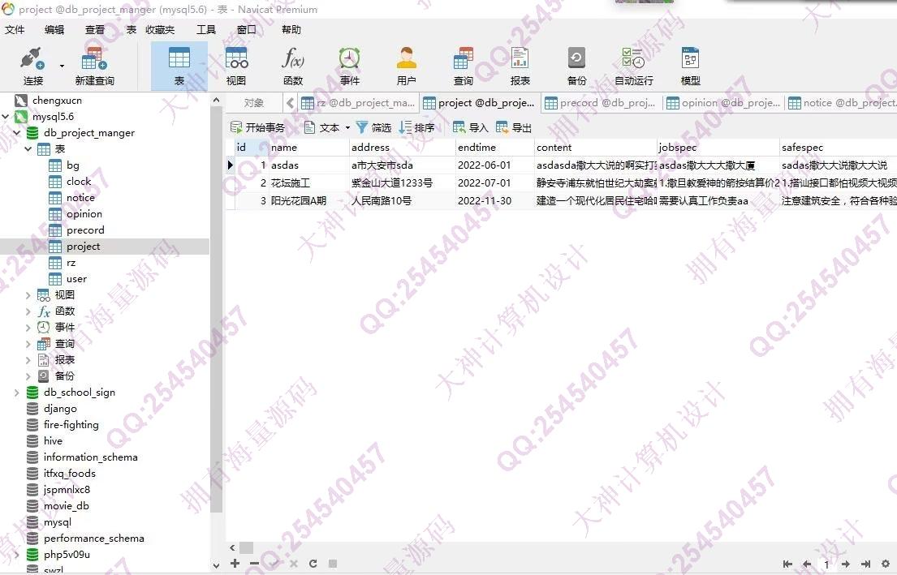Open the 帮助 menu
This screenshot has height=575, width=897.
pos(291,30)
